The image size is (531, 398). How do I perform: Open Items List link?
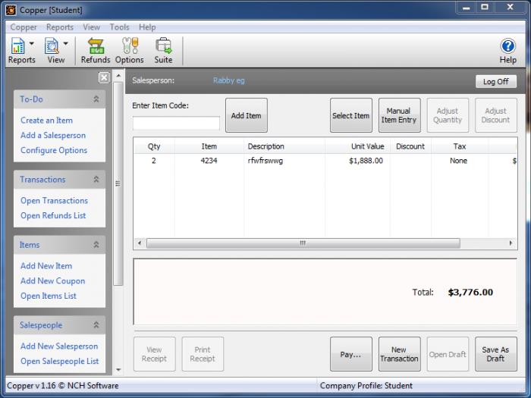point(49,296)
